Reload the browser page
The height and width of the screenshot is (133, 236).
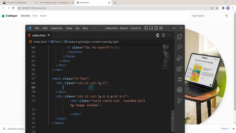coord(13,8)
